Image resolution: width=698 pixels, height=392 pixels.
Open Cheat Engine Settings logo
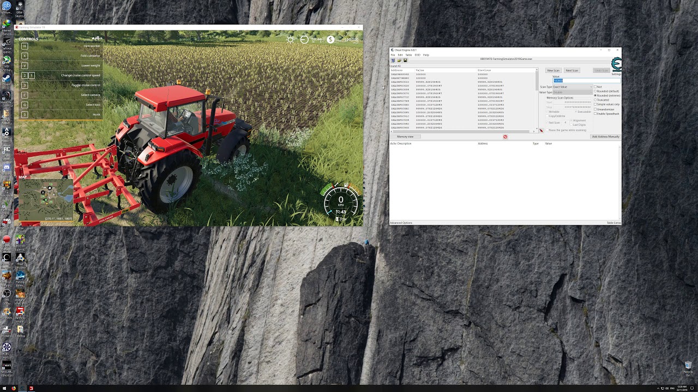pyautogui.click(x=616, y=64)
